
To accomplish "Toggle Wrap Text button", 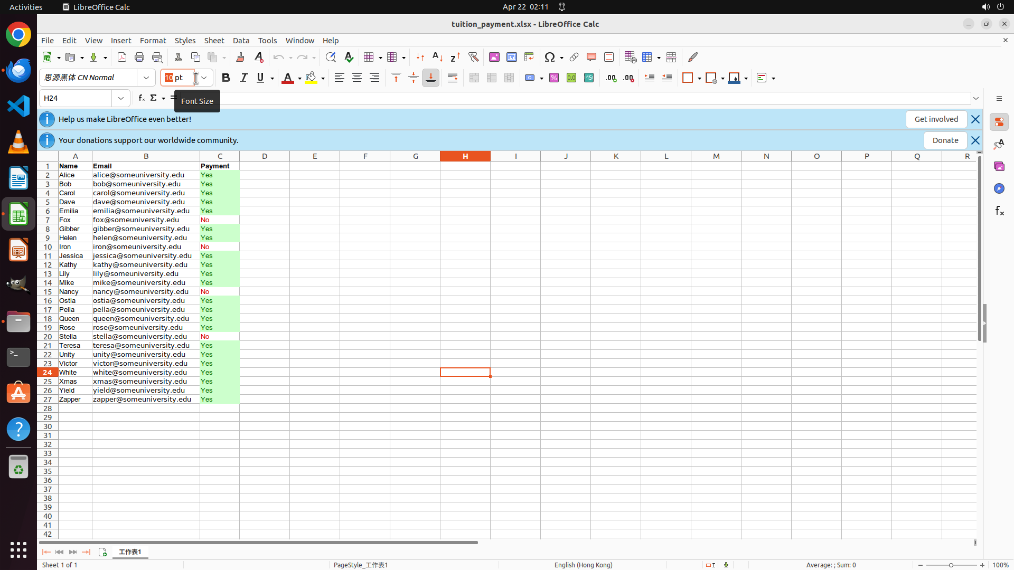I will [453, 78].
